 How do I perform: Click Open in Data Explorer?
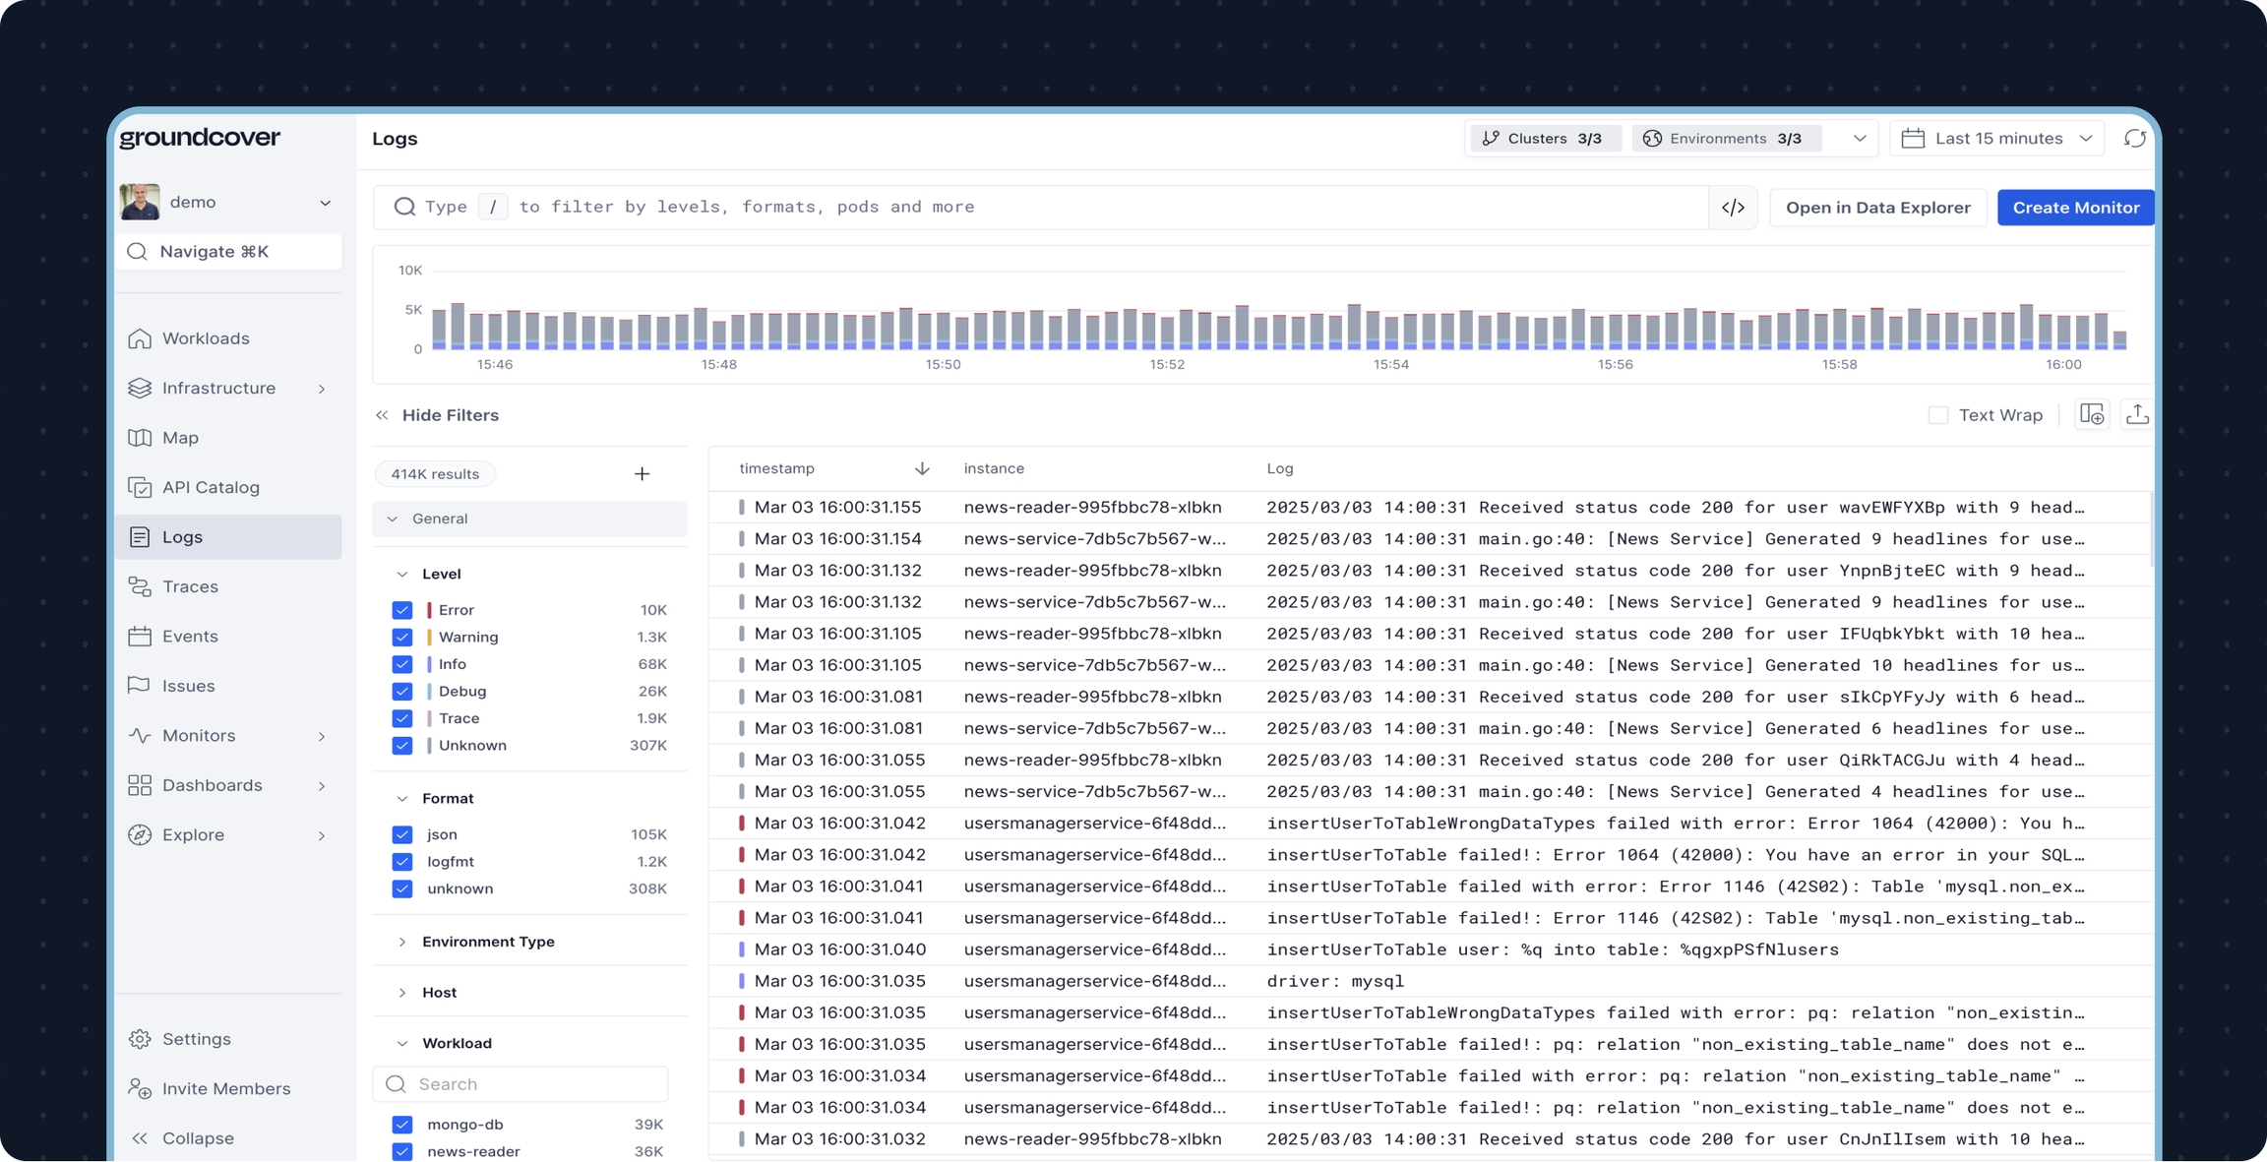pos(1876,207)
